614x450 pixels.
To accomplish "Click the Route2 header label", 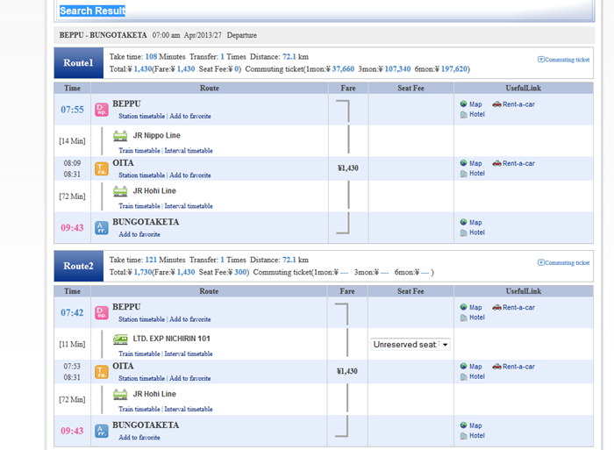I will (x=78, y=267).
